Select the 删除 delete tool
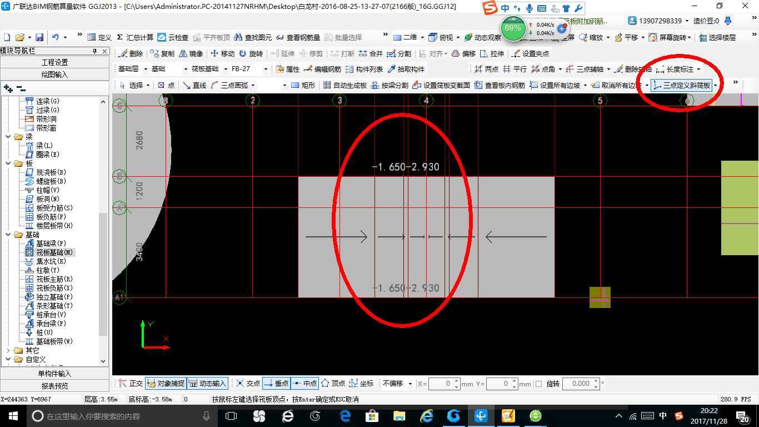Viewport: 759px width, 427px height. pyautogui.click(x=131, y=54)
